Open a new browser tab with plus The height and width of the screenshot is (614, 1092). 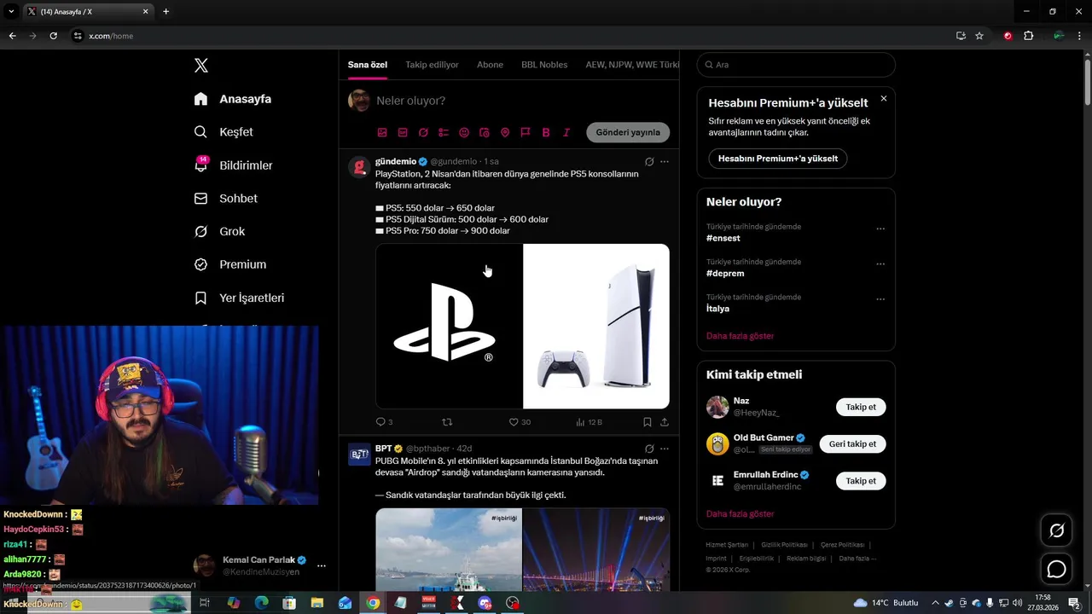(x=166, y=12)
